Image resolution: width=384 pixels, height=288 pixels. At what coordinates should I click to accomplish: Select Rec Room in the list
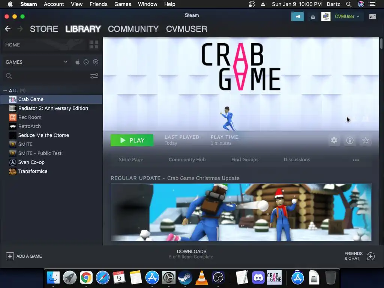click(x=52, y=117)
